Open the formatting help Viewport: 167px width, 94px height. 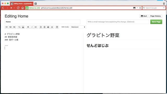[57, 27]
